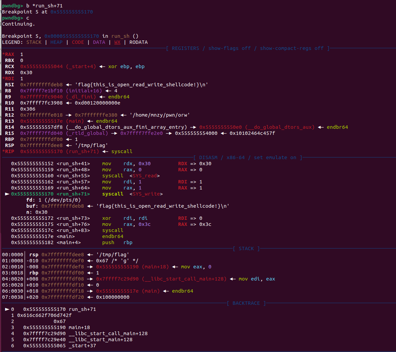
Task: Click the SYS_write syscall label
Action: click(146, 194)
